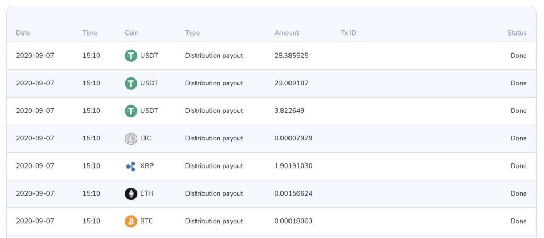Sort by the Time column header
The image size is (544, 238).
pos(90,33)
